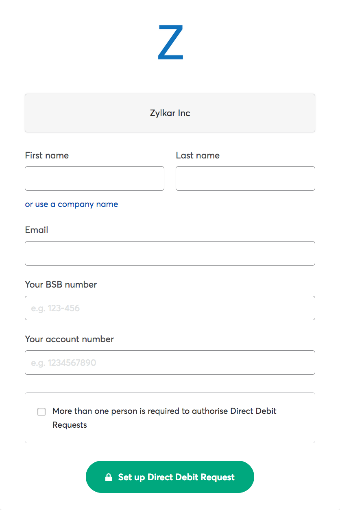Click the 'Email' field label

coord(37,230)
